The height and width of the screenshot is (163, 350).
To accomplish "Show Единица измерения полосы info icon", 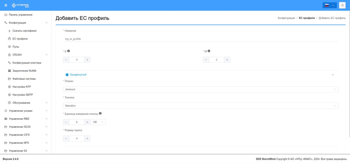I will pyautogui.click(x=100, y=113).
